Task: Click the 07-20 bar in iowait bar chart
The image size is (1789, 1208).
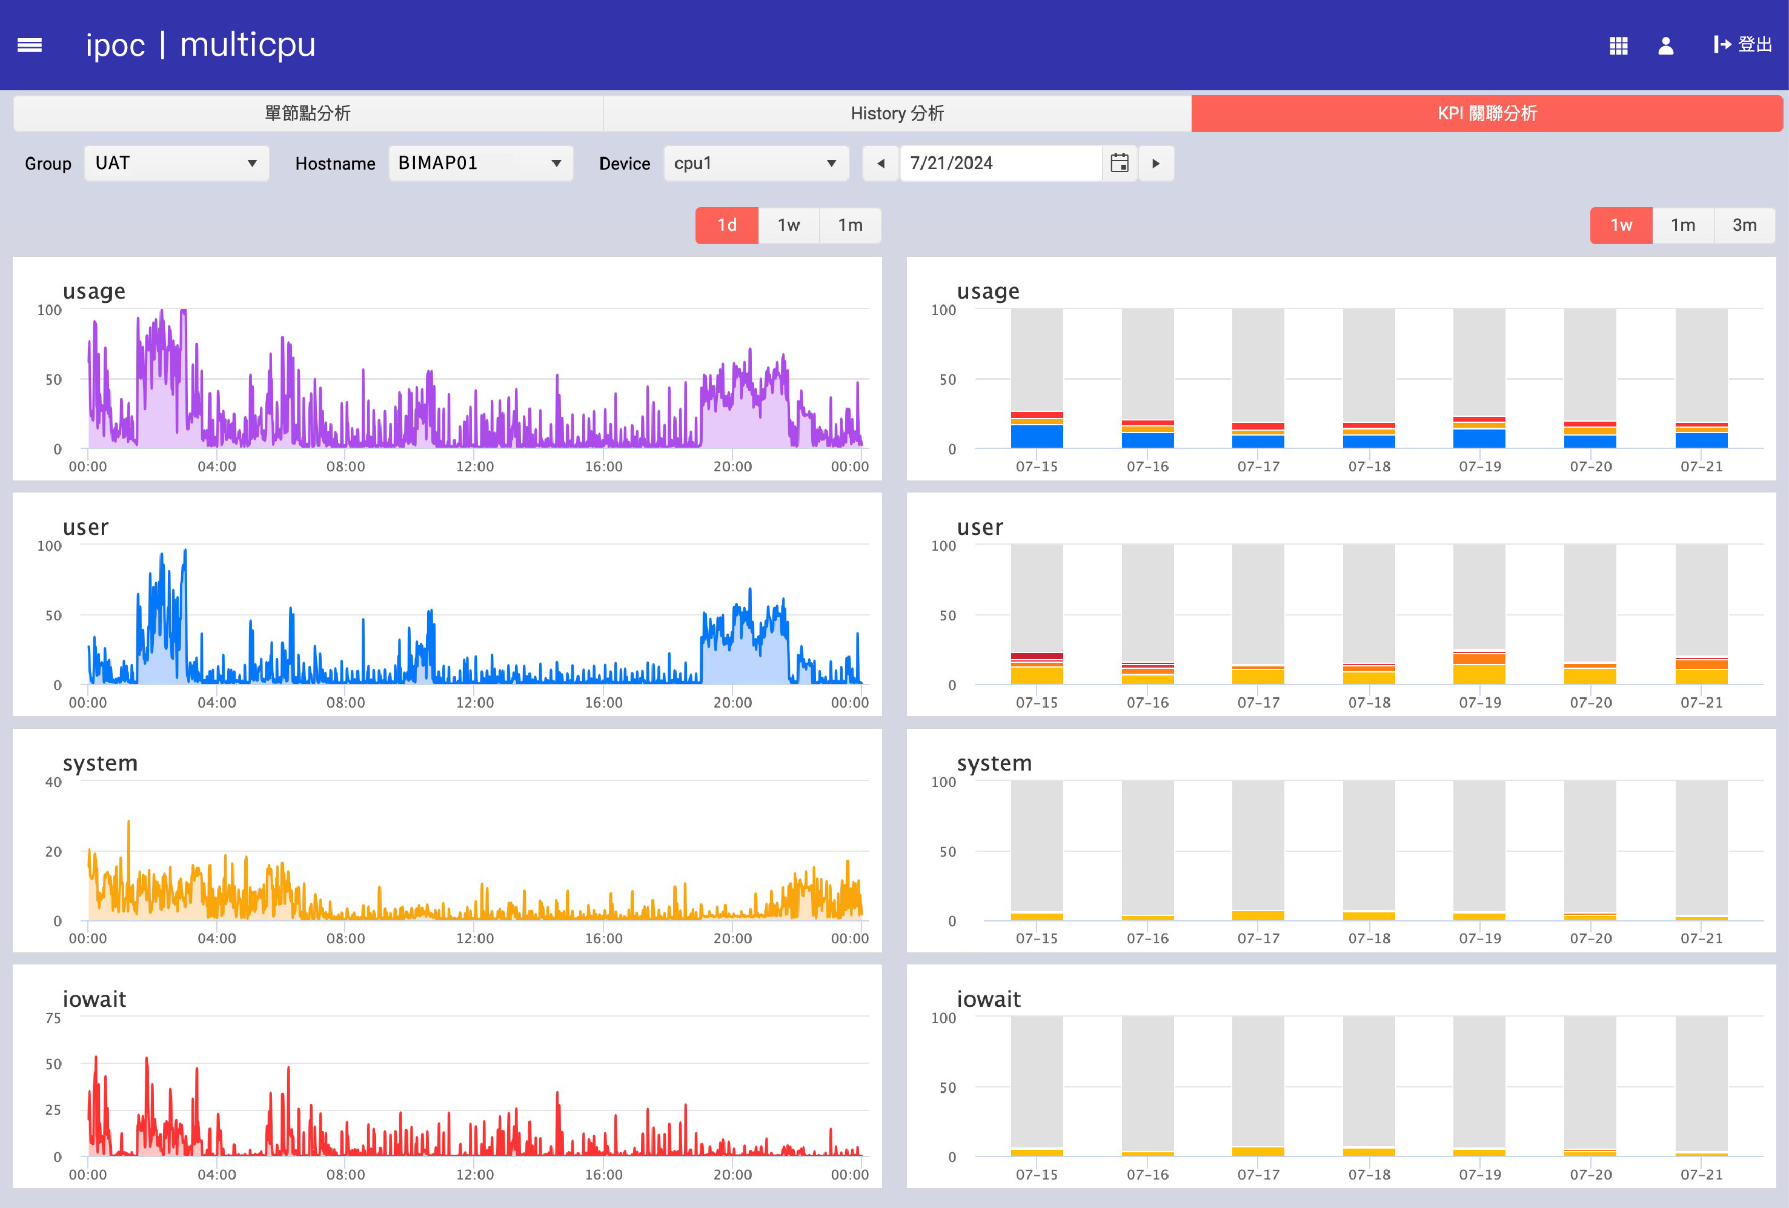Action: (1590, 1086)
